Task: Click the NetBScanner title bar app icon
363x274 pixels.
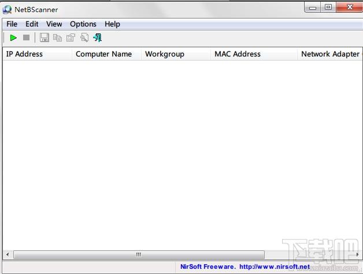Action: point(7,9)
